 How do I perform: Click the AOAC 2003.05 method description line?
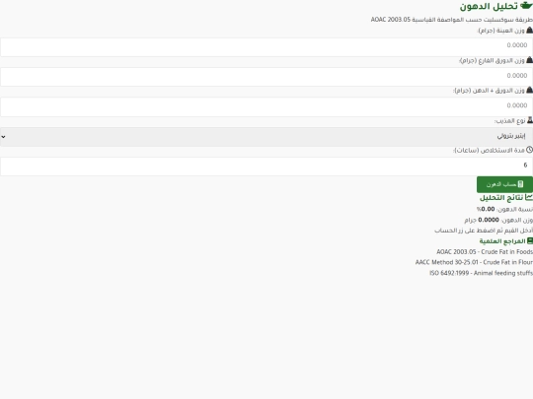coord(452,20)
